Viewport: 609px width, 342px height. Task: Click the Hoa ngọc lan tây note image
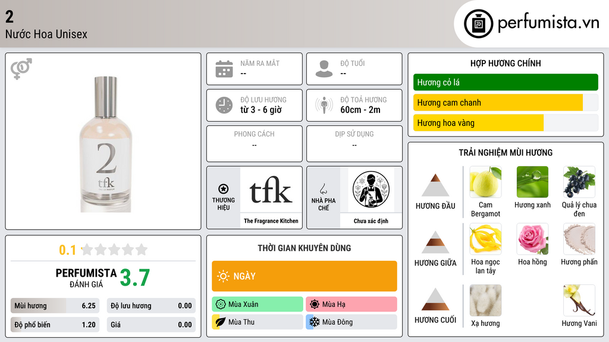point(485,239)
